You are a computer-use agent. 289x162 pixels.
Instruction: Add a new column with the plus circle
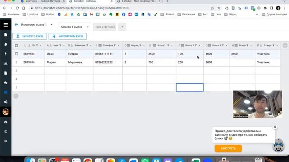[285, 45]
